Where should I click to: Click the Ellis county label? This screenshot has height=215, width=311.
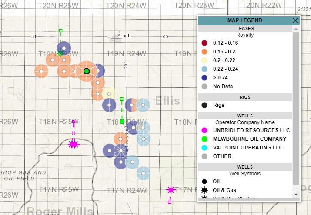(167, 101)
